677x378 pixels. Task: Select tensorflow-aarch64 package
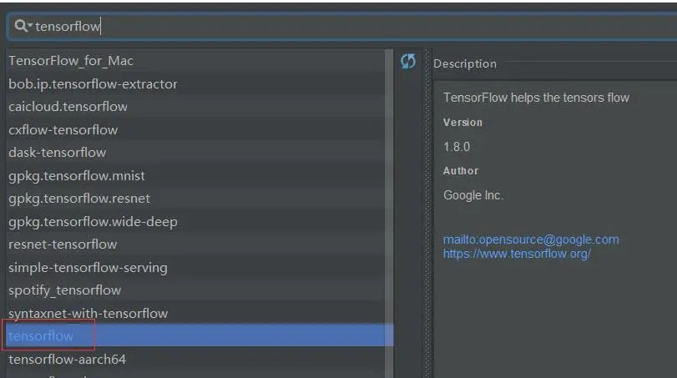tap(195, 359)
